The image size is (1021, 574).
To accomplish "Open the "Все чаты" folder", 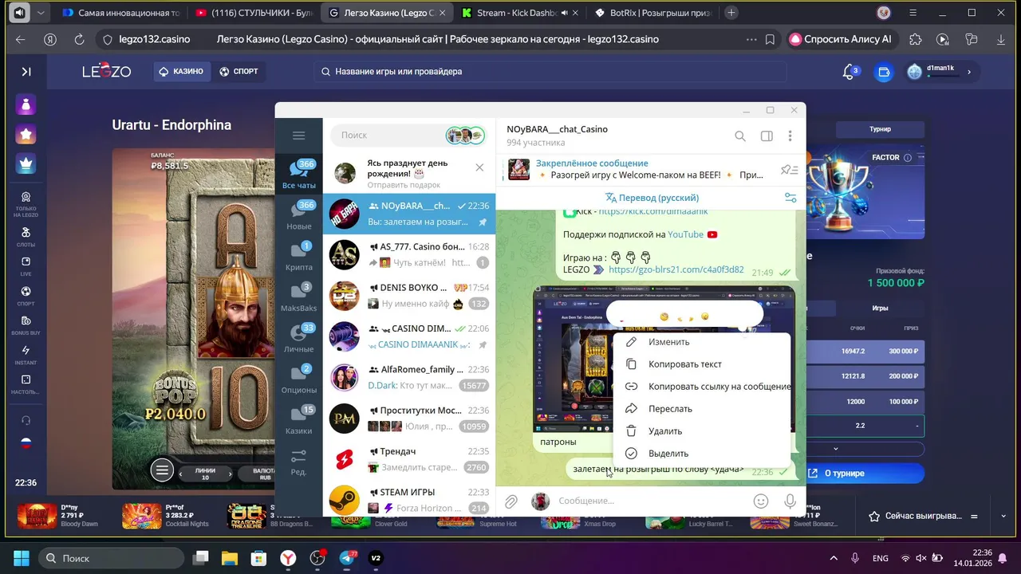I will click(298, 175).
